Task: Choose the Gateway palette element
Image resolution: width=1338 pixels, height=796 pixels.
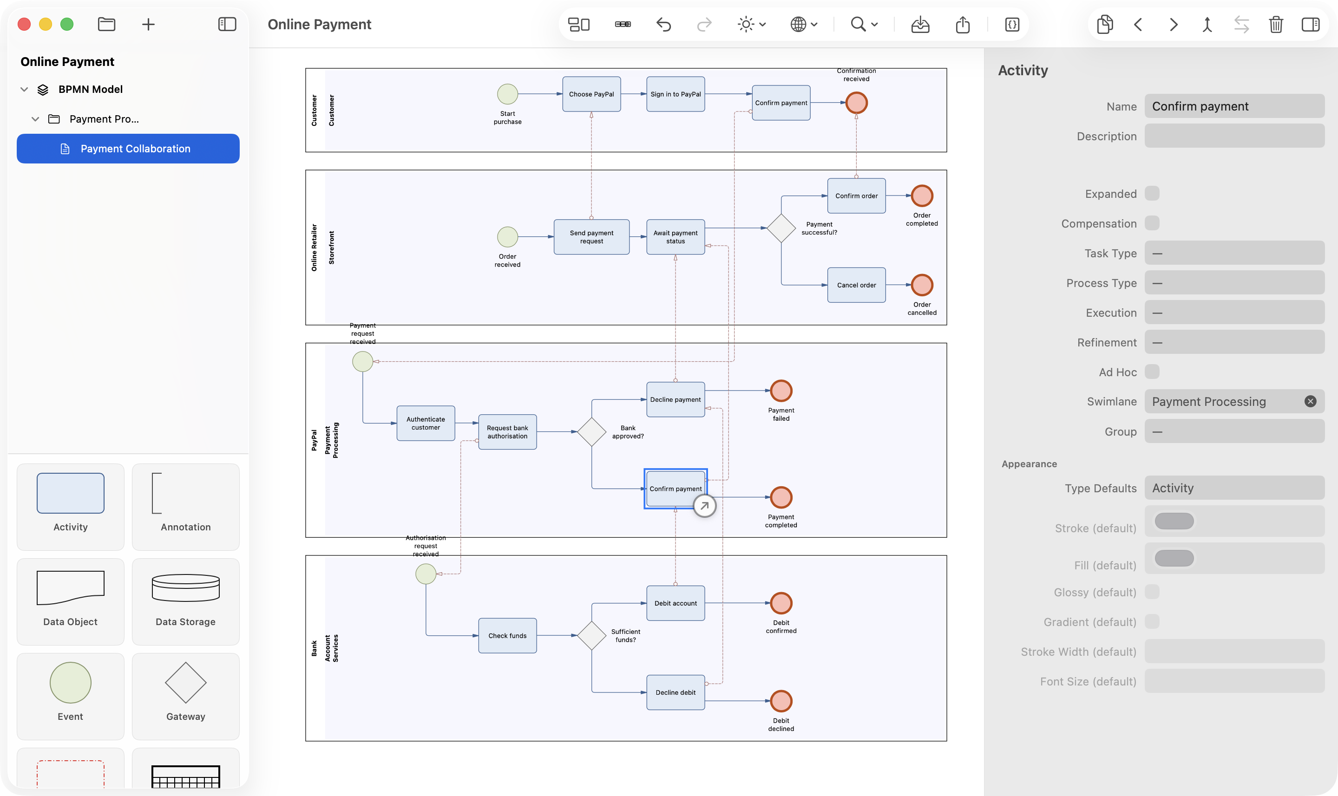Action: point(186,695)
